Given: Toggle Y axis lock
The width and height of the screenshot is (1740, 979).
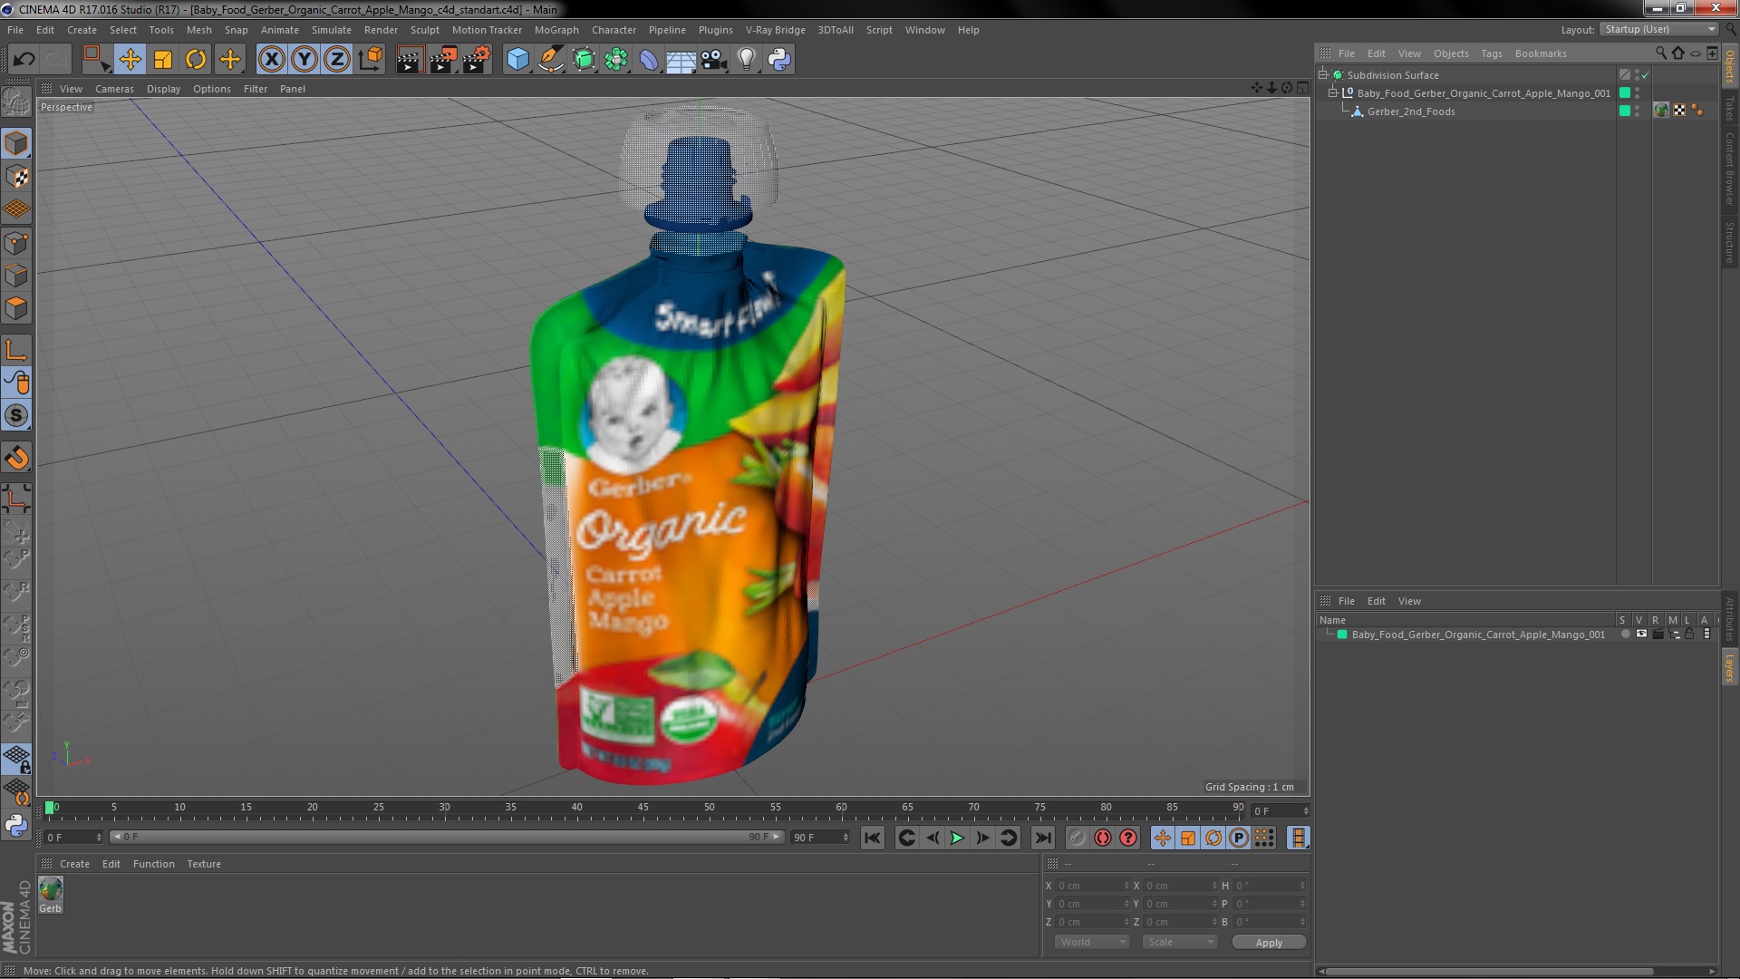Looking at the screenshot, I should click(304, 60).
